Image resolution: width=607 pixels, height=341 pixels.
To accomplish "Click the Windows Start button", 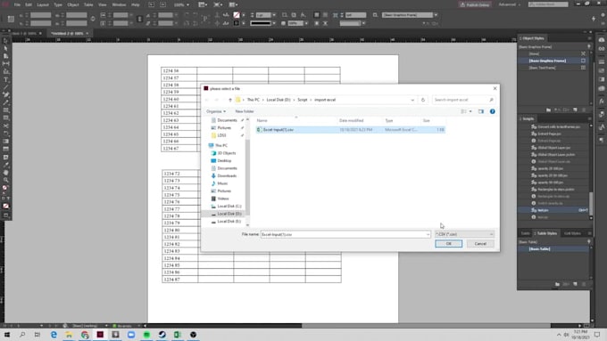I will (7, 335).
